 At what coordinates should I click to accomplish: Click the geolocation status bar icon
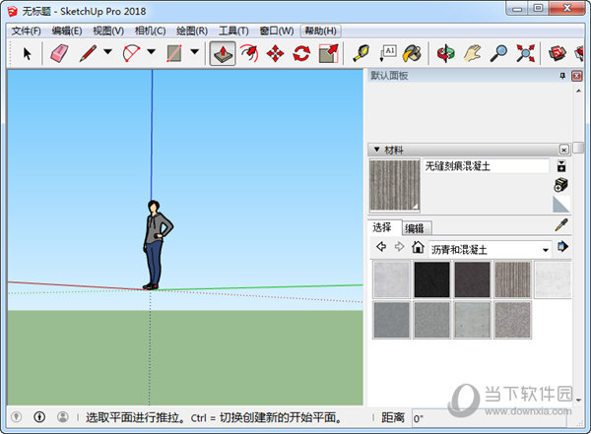coord(16,416)
